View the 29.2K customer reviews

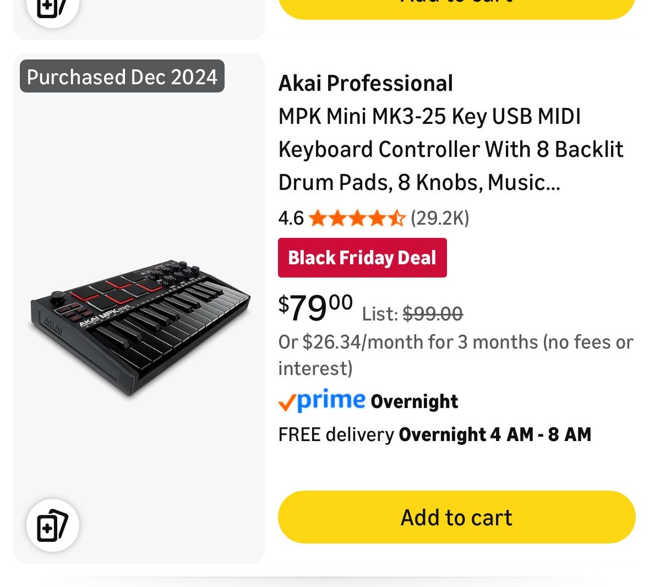coord(440,218)
